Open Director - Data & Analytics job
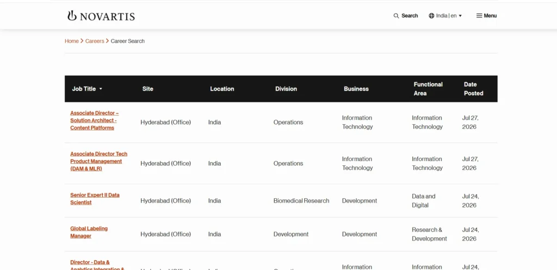The image size is (557, 270). click(97, 266)
